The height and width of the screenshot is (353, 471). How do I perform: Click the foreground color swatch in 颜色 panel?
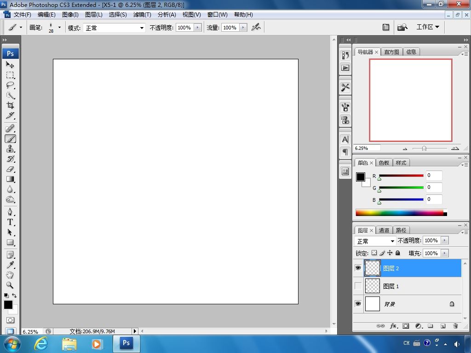[361, 177]
